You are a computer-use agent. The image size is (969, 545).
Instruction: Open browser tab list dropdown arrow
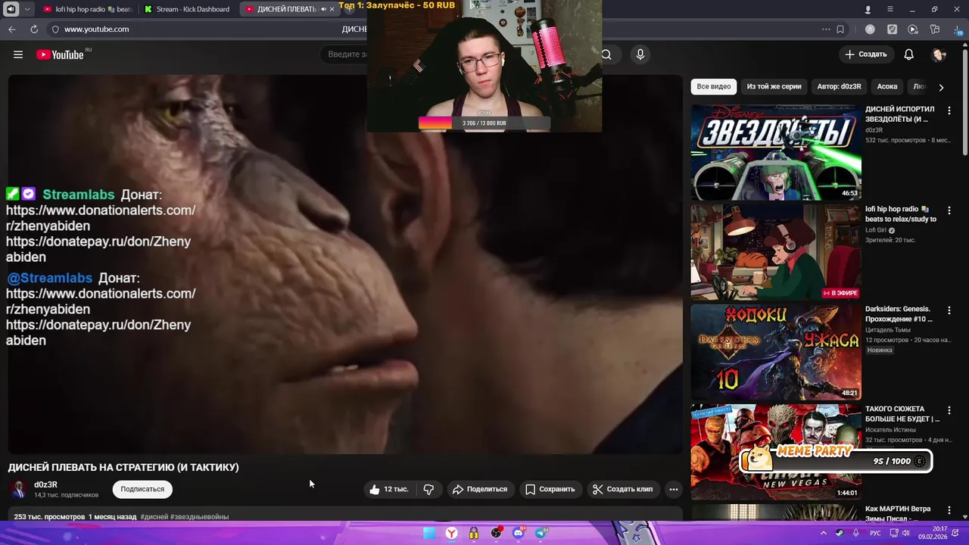click(28, 9)
